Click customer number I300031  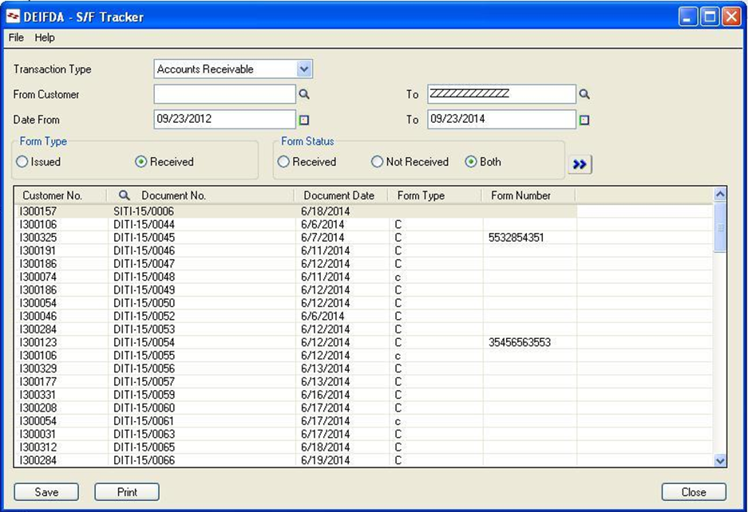[x=38, y=434]
